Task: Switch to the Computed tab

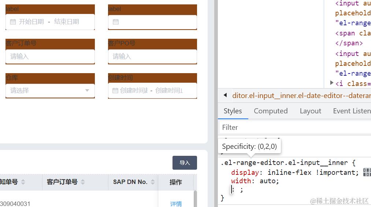Action: [271, 111]
